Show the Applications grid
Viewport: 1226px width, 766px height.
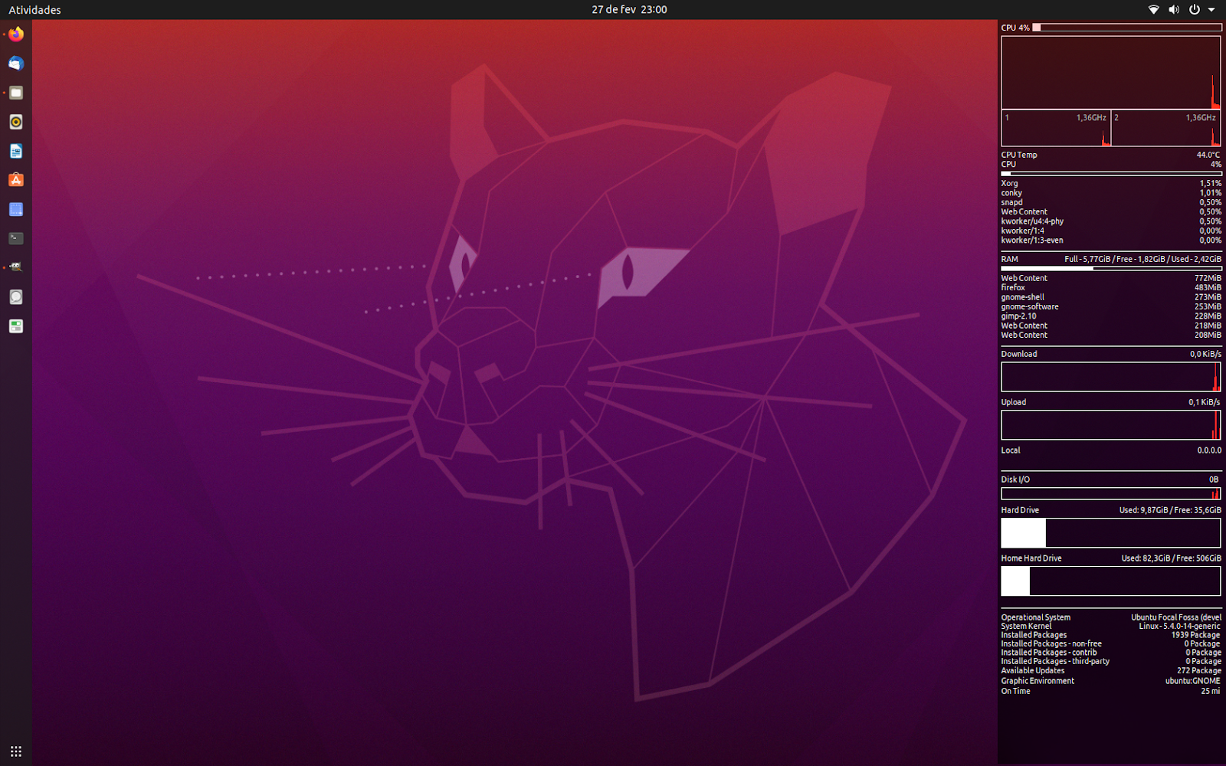[x=15, y=751]
